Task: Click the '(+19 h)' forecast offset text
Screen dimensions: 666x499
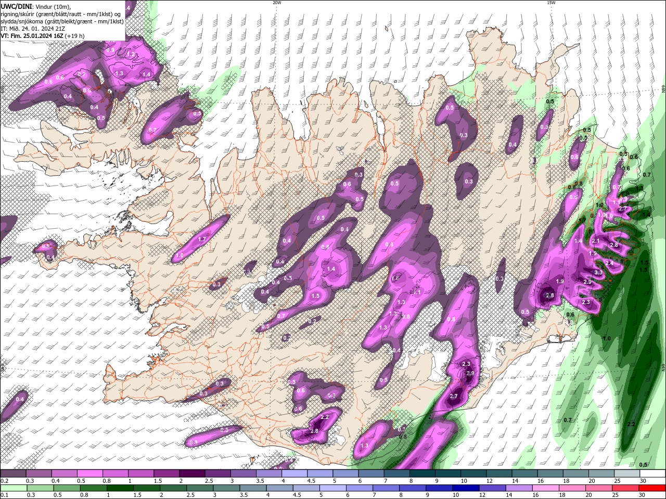Action: [x=75, y=36]
